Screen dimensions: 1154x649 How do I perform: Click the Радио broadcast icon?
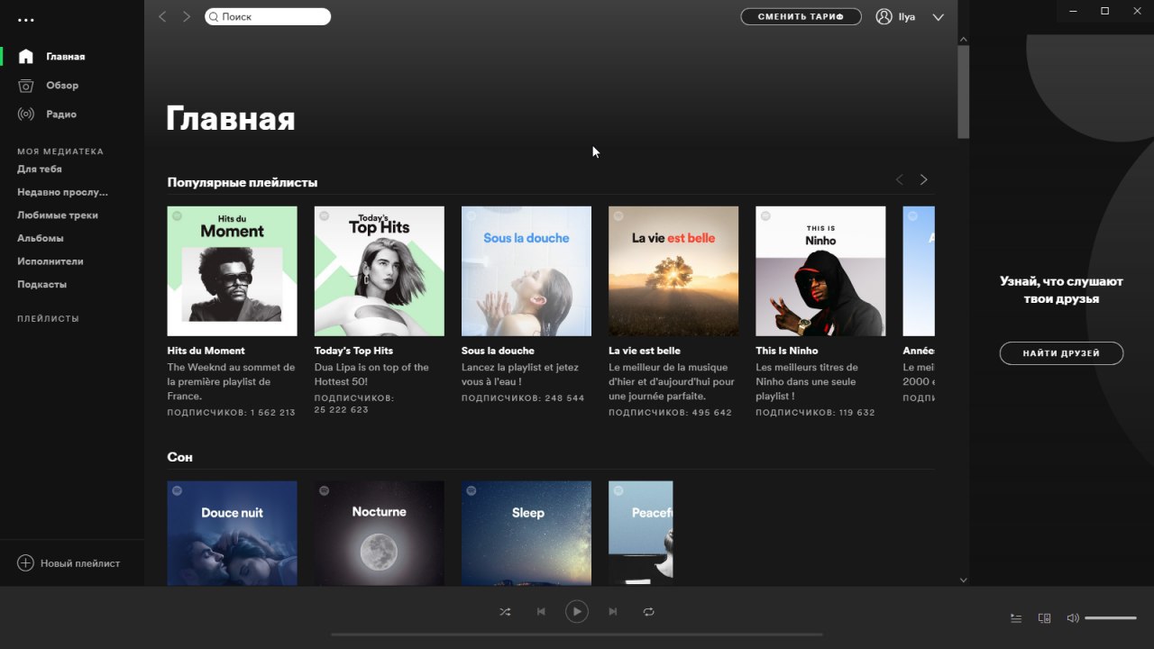26,114
